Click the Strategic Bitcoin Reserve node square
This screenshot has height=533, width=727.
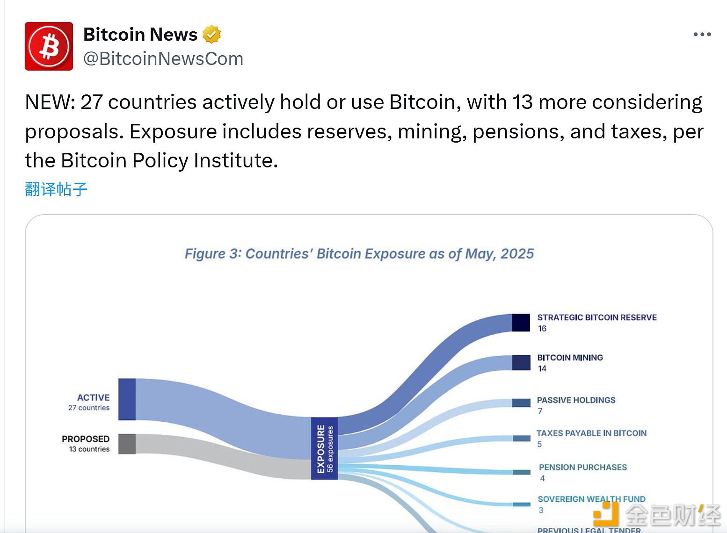[x=521, y=323]
